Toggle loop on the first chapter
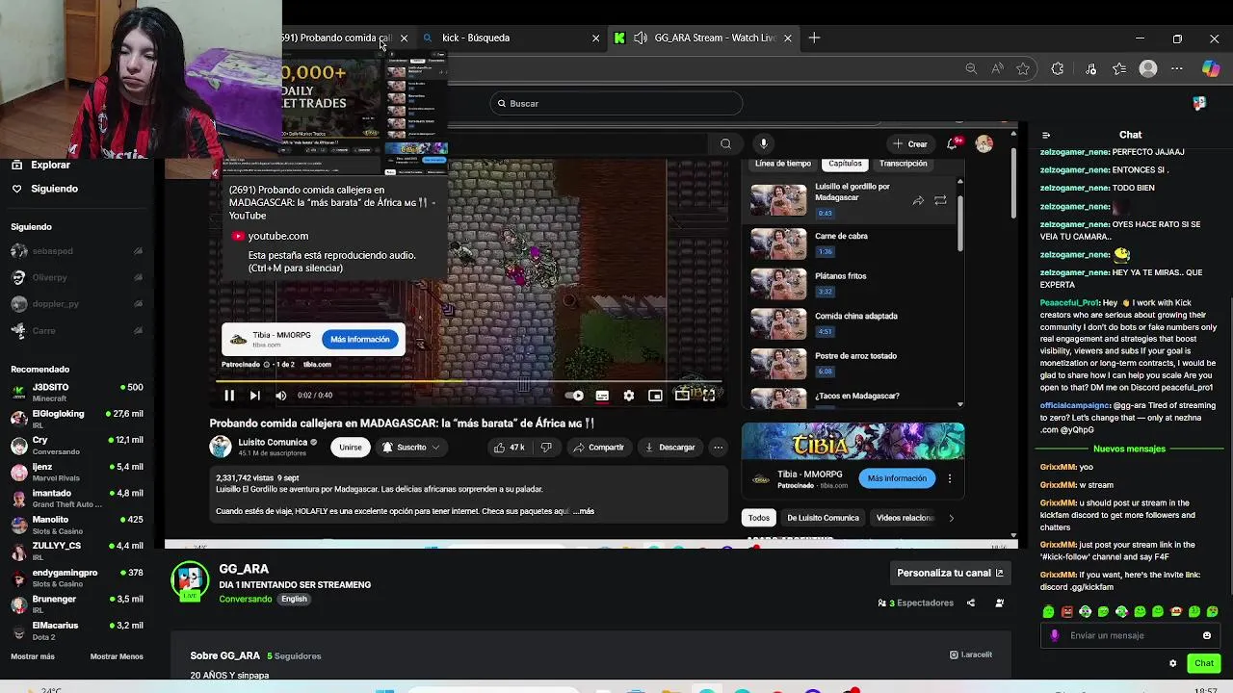The width and height of the screenshot is (1233, 693). click(940, 200)
